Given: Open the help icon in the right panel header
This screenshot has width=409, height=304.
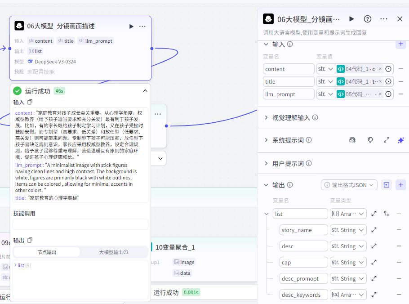Looking at the screenshot, I should tap(367, 19).
